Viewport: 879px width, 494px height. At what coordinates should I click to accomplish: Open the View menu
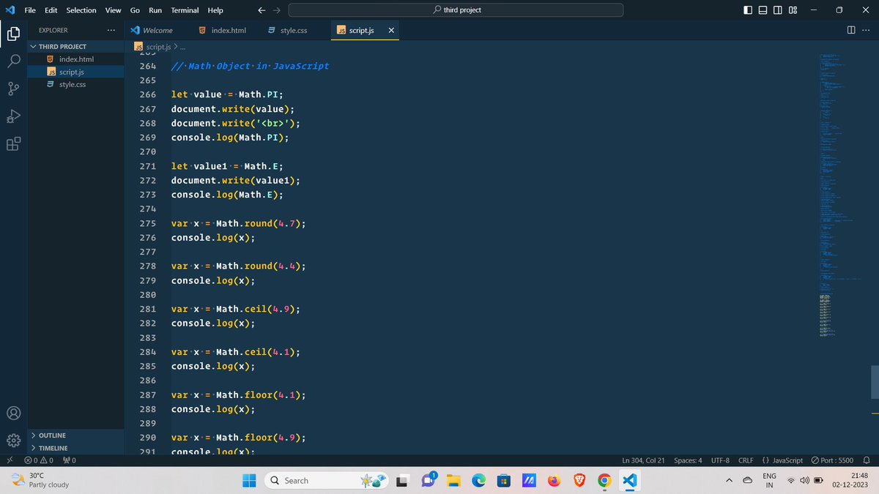(113, 10)
